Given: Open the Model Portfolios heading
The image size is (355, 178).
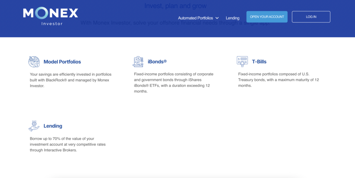Looking at the screenshot, I should point(62,62).
